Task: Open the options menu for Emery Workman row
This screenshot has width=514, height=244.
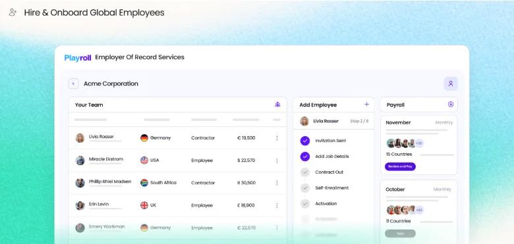Action: pyautogui.click(x=277, y=228)
